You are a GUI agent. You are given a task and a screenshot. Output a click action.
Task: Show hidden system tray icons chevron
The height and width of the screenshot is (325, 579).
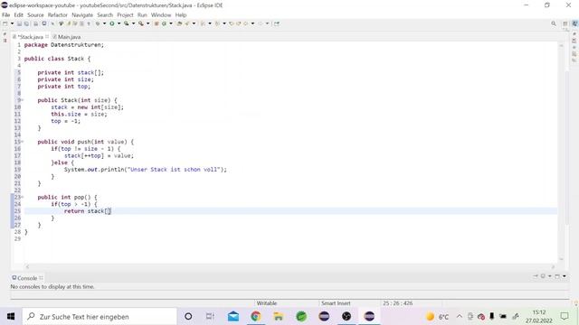(x=460, y=316)
